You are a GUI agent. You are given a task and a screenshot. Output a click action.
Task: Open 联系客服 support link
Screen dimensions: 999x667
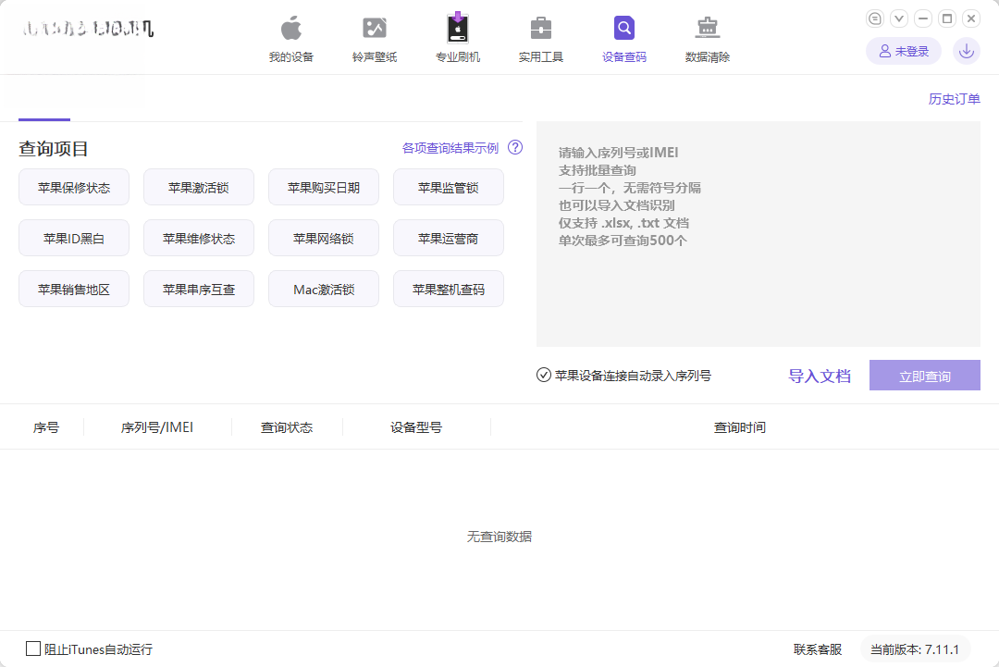point(818,649)
